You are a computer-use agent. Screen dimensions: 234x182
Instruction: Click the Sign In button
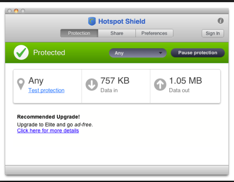pyautogui.click(x=213, y=33)
